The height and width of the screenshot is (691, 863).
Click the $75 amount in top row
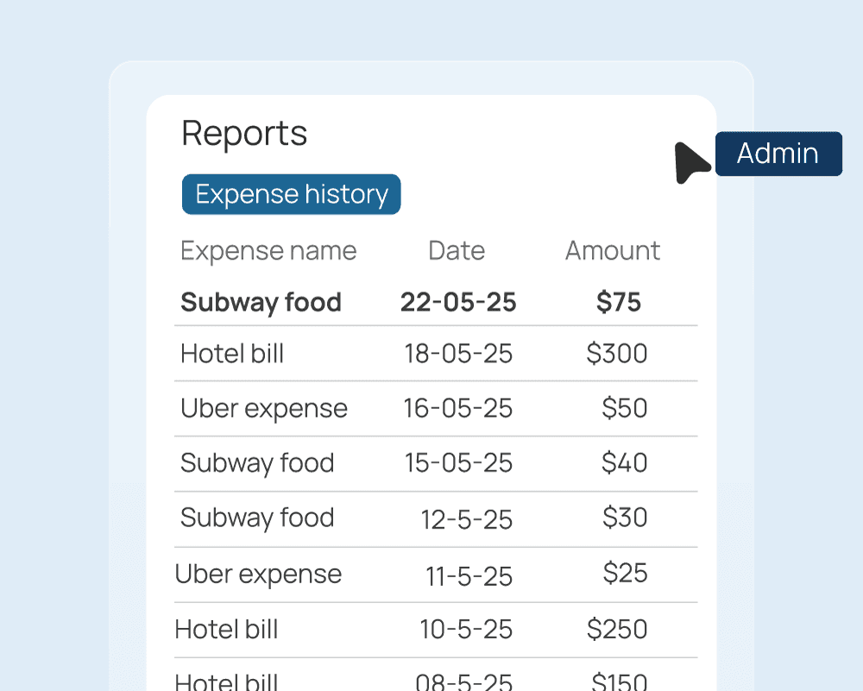(x=619, y=302)
